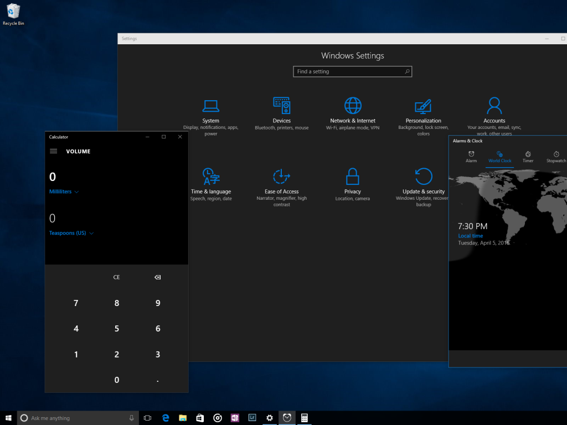Screen dimensions: 567x425
Task: Minimize the Settings window
Action: (547, 38)
